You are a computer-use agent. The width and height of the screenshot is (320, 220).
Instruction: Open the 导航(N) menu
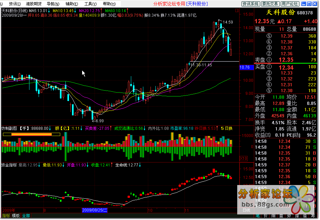(x=53, y=4)
